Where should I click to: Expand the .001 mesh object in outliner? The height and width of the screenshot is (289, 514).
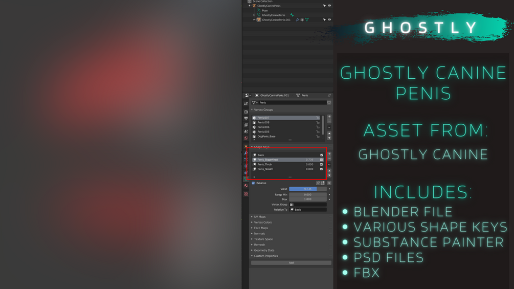click(254, 19)
